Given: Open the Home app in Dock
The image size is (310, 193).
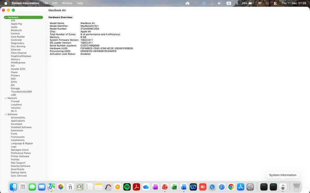Looking at the screenshot, I should pos(117,187).
